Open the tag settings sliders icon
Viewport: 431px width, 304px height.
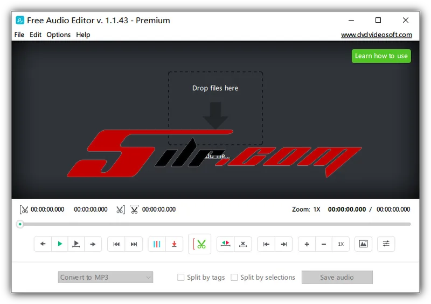click(x=386, y=244)
